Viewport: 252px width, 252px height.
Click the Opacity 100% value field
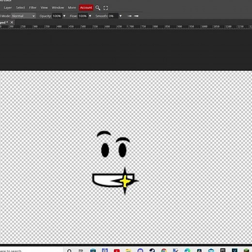[57, 16]
